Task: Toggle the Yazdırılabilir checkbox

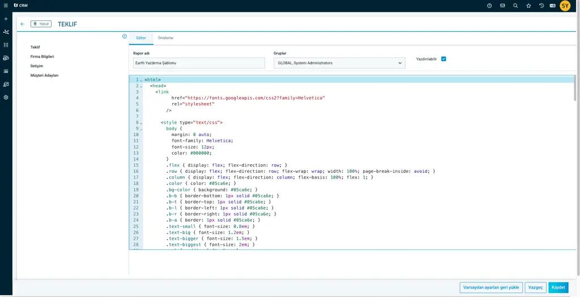Action: click(443, 59)
